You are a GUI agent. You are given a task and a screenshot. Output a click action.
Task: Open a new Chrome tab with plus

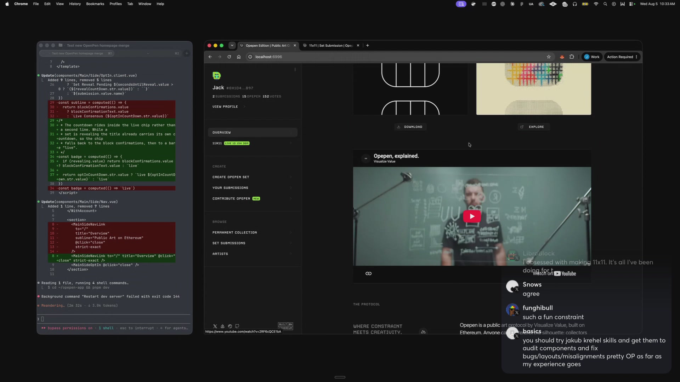coord(368,45)
